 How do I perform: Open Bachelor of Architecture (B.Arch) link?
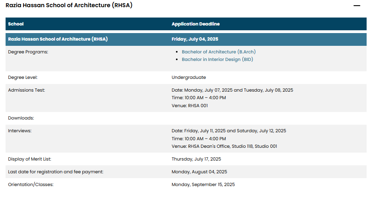(219, 52)
